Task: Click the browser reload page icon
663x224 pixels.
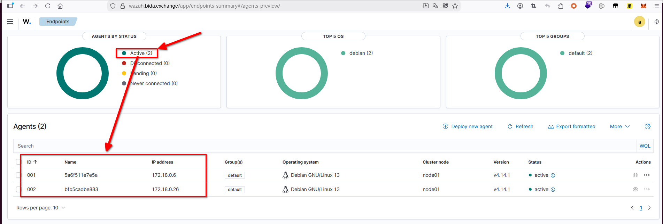Action: (x=48, y=6)
